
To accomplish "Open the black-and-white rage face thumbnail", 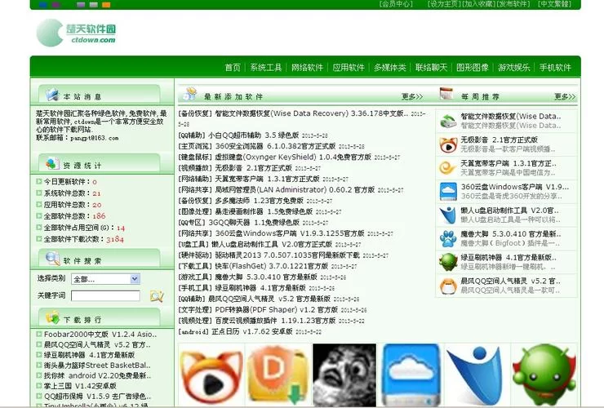I will pos(344,375).
